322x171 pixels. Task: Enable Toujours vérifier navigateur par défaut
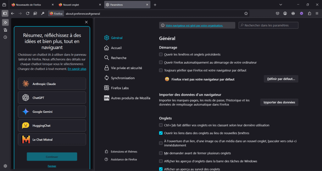tap(161, 70)
